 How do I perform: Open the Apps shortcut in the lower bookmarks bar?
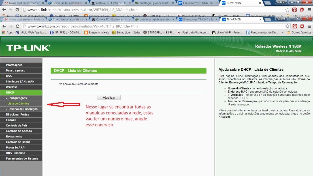pos(7,33)
